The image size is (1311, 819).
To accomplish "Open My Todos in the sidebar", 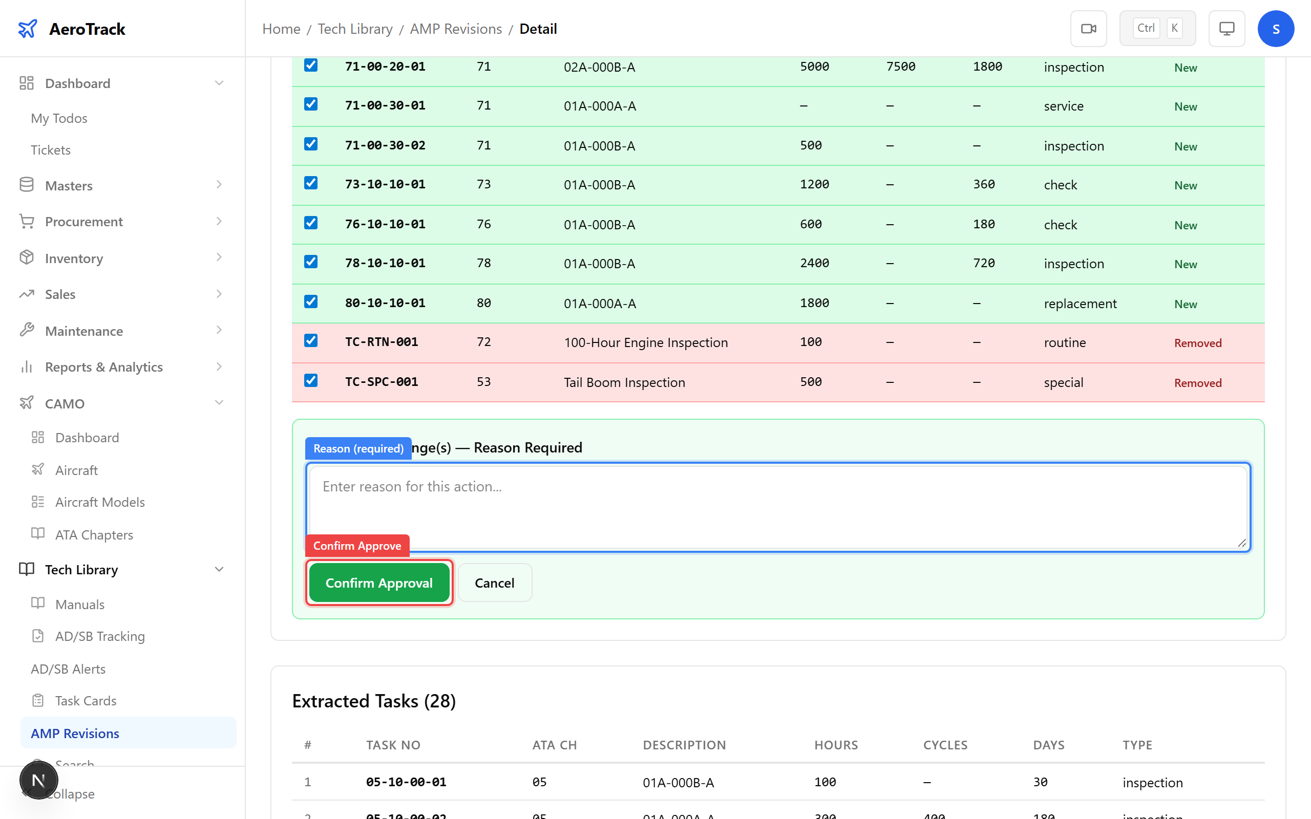I will coord(58,118).
